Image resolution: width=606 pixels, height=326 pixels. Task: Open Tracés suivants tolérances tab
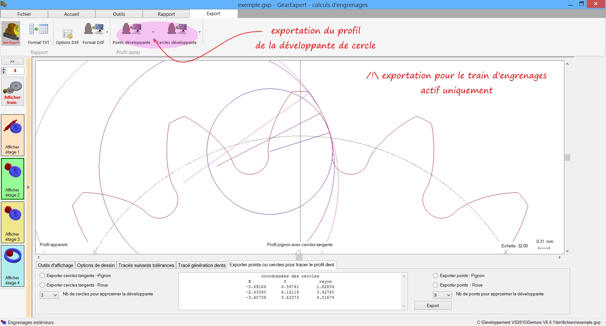(x=146, y=265)
